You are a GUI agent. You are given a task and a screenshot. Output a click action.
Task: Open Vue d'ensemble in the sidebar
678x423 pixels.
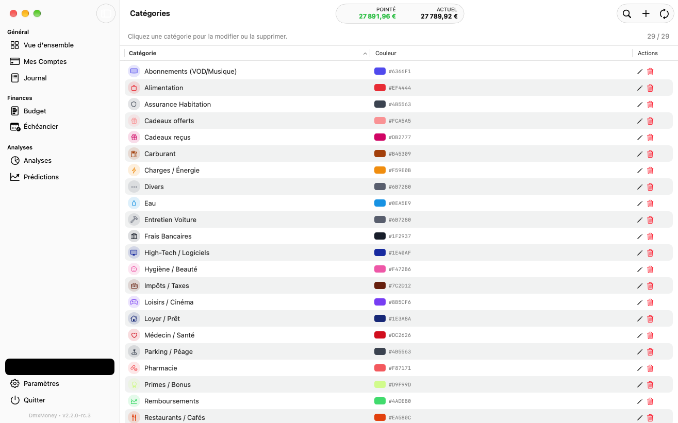click(42, 45)
